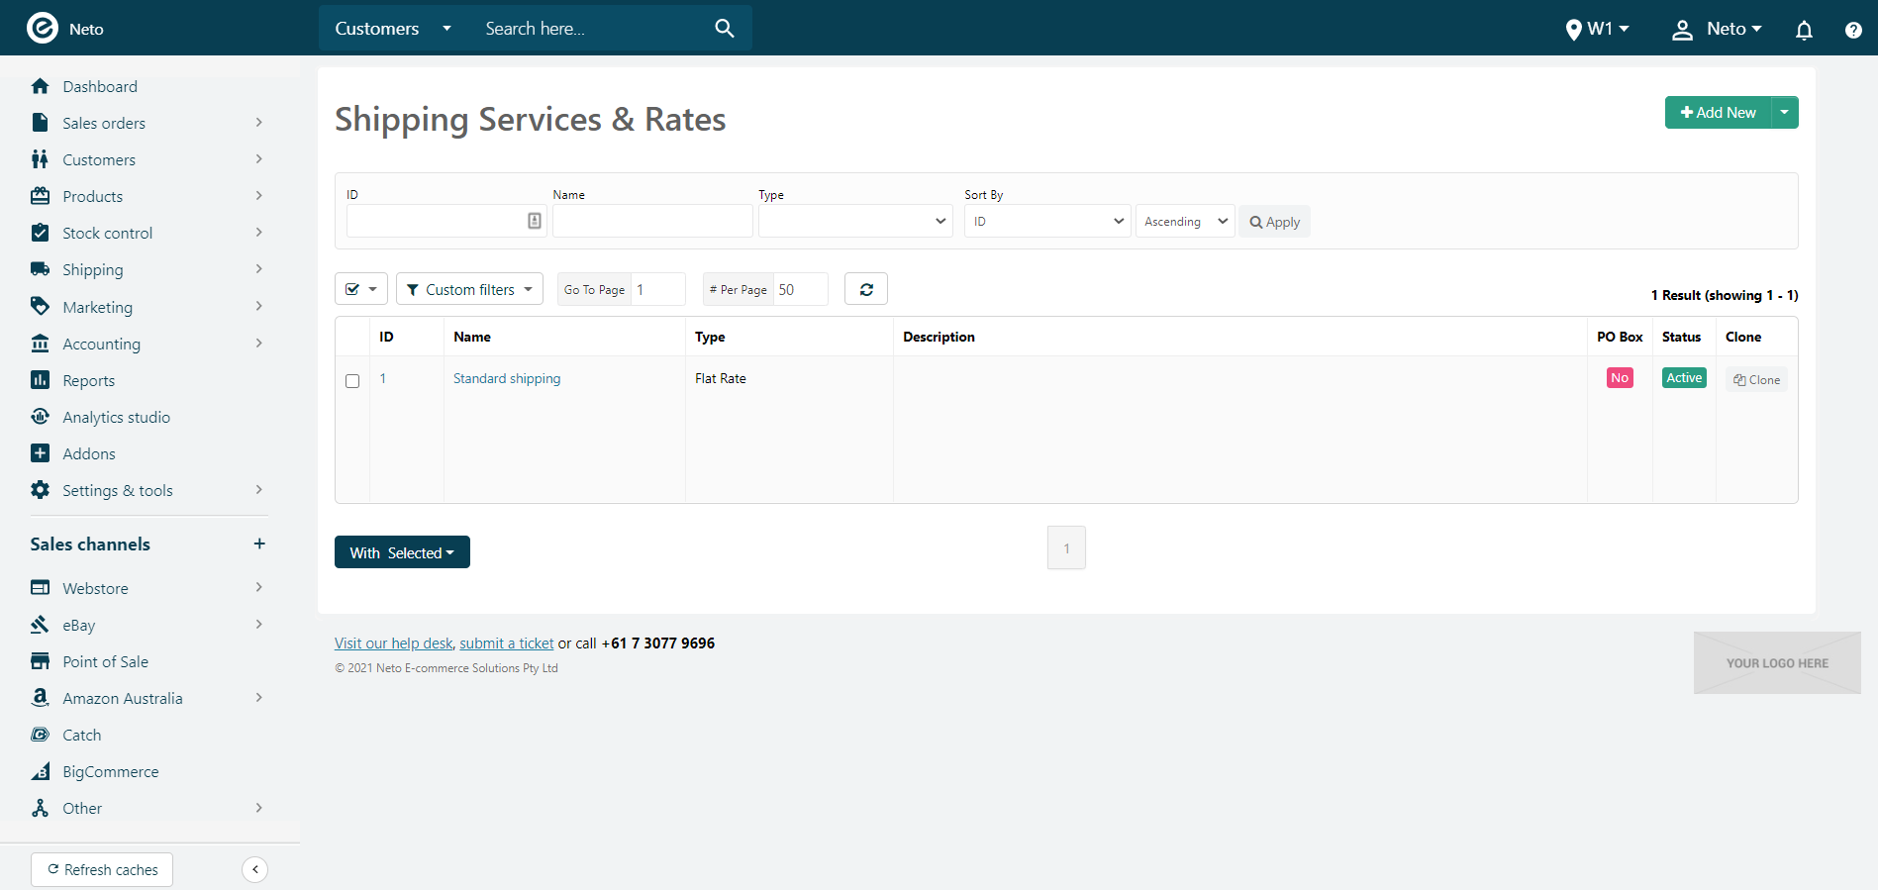Clone the Standard shipping service

pyautogui.click(x=1756, y=379)
